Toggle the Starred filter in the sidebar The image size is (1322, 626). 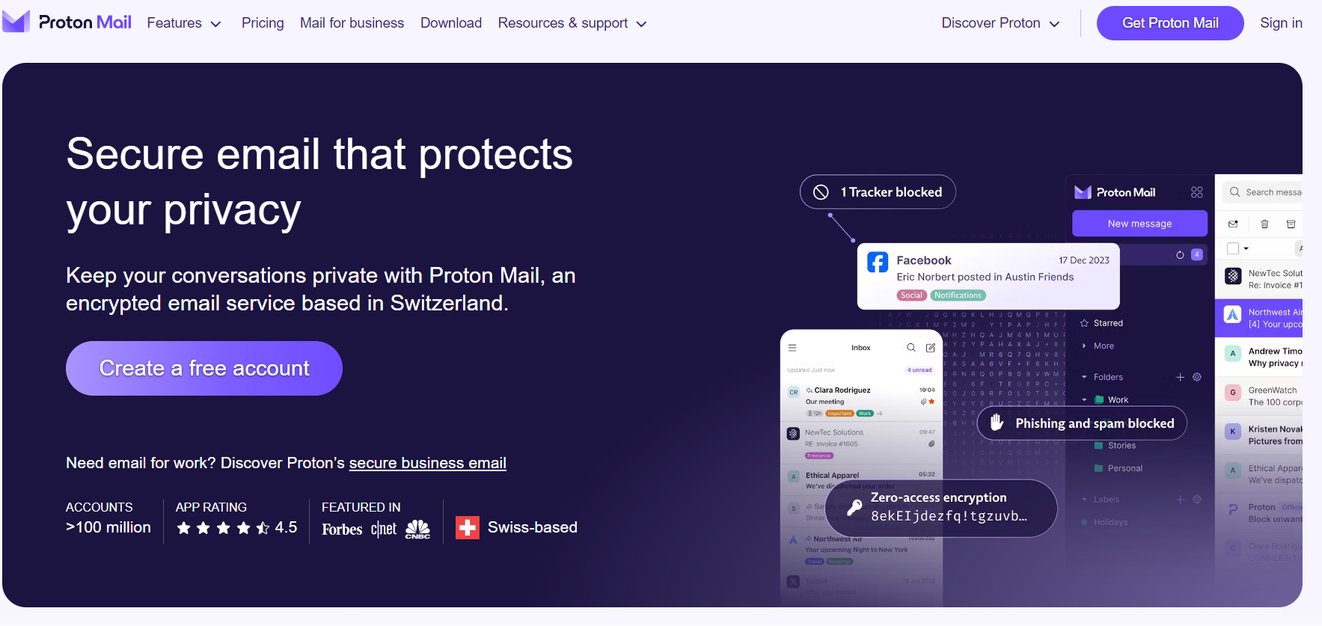point(1107,323)
